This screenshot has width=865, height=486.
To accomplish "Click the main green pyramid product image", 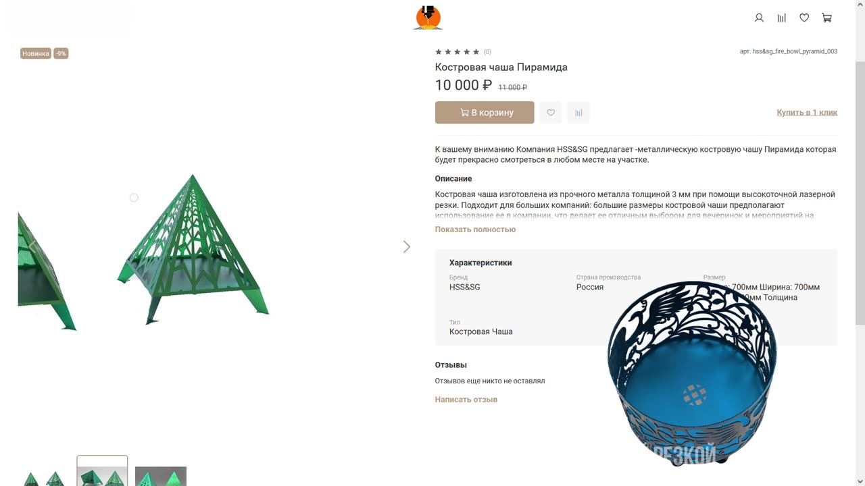I will click(193, 248).
